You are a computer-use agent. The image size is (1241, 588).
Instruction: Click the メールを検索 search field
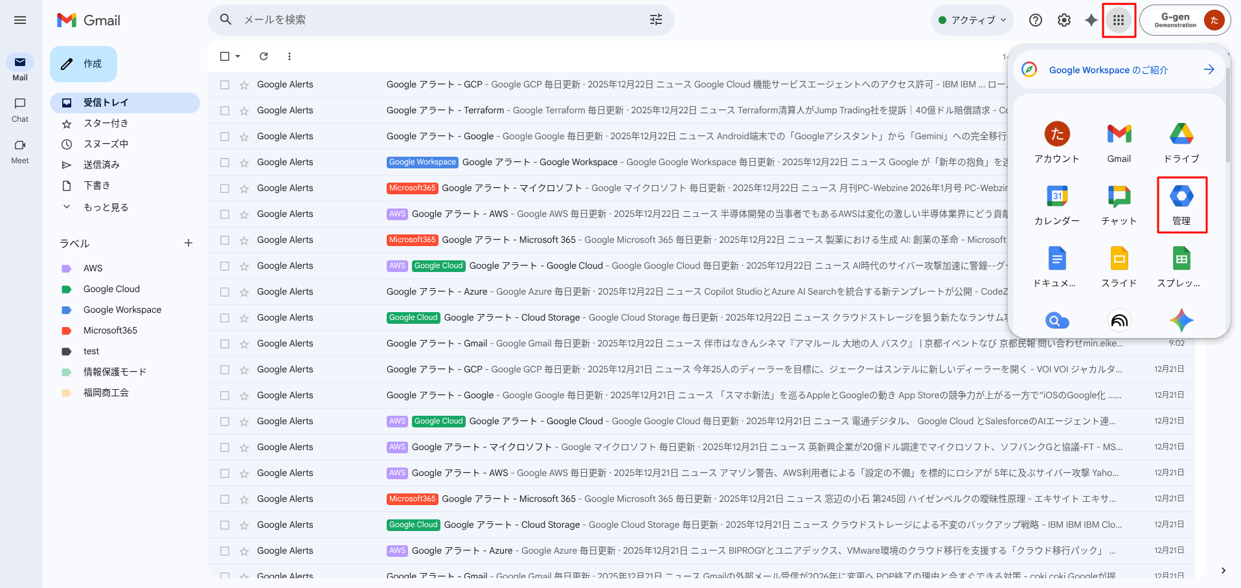click(x=440, y=20)
